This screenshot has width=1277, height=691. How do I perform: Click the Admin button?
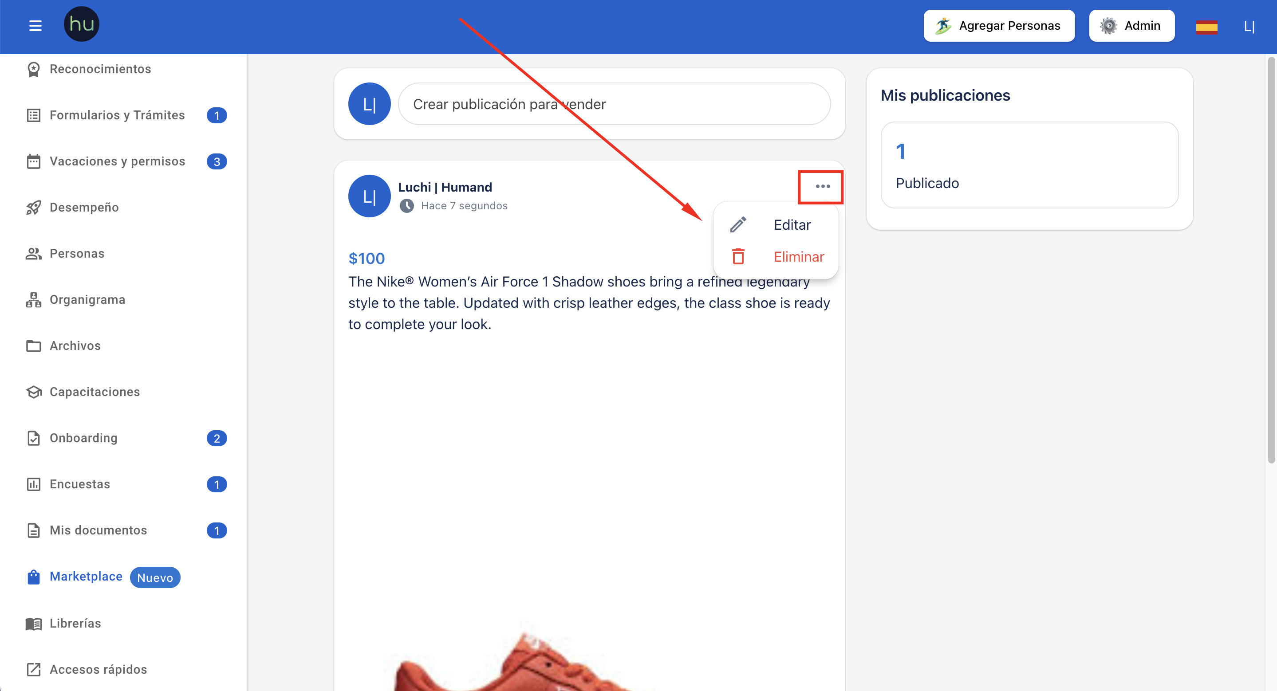(x=1132, y=26)
